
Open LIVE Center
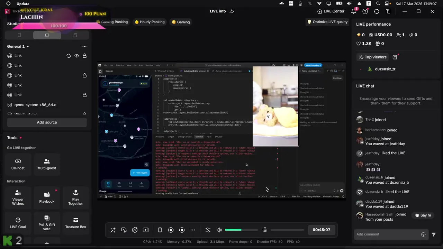331,11
